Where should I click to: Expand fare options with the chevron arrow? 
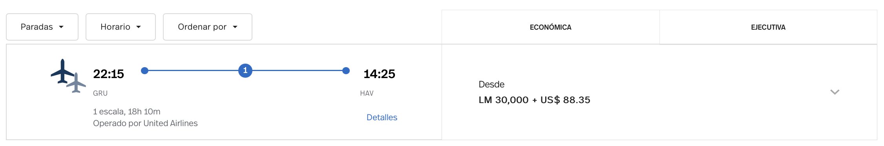tap(835, 92)
